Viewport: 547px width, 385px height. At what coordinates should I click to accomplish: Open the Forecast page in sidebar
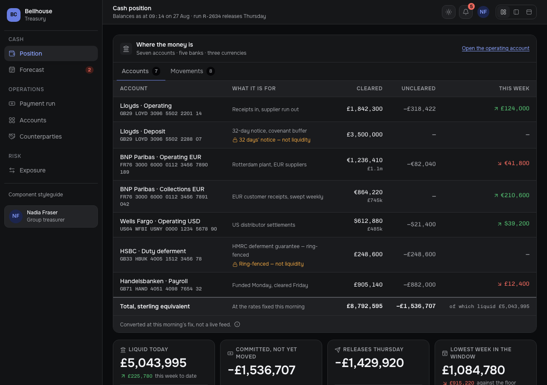[51, 70]
